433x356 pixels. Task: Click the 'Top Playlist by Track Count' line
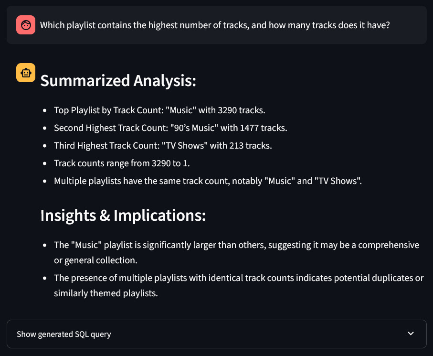click(159, 110)
